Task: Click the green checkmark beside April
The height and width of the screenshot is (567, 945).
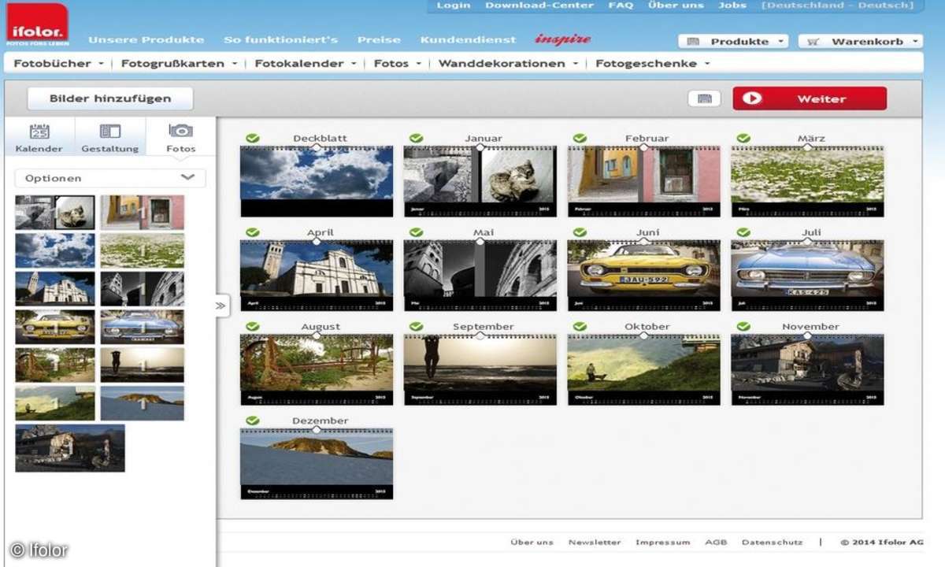Action: tap(252, 232)
